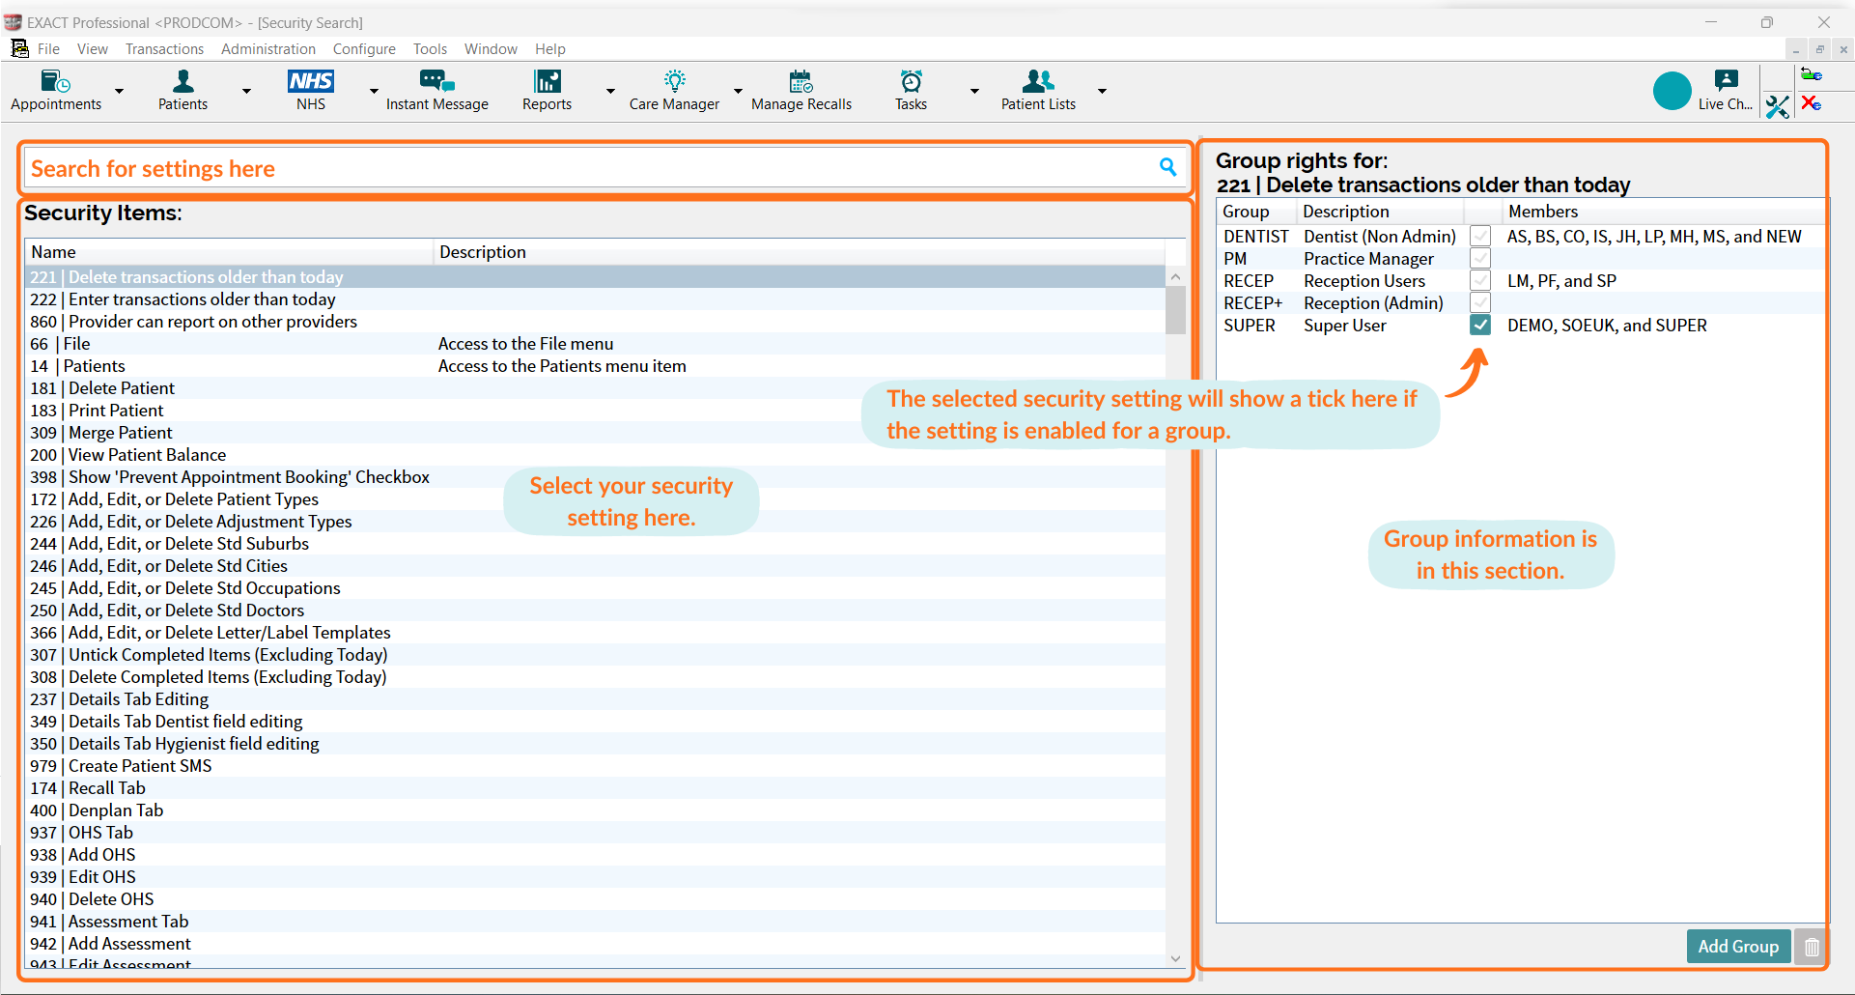Sort by the Name column header

pyautogui.click(x=229, y=252)
